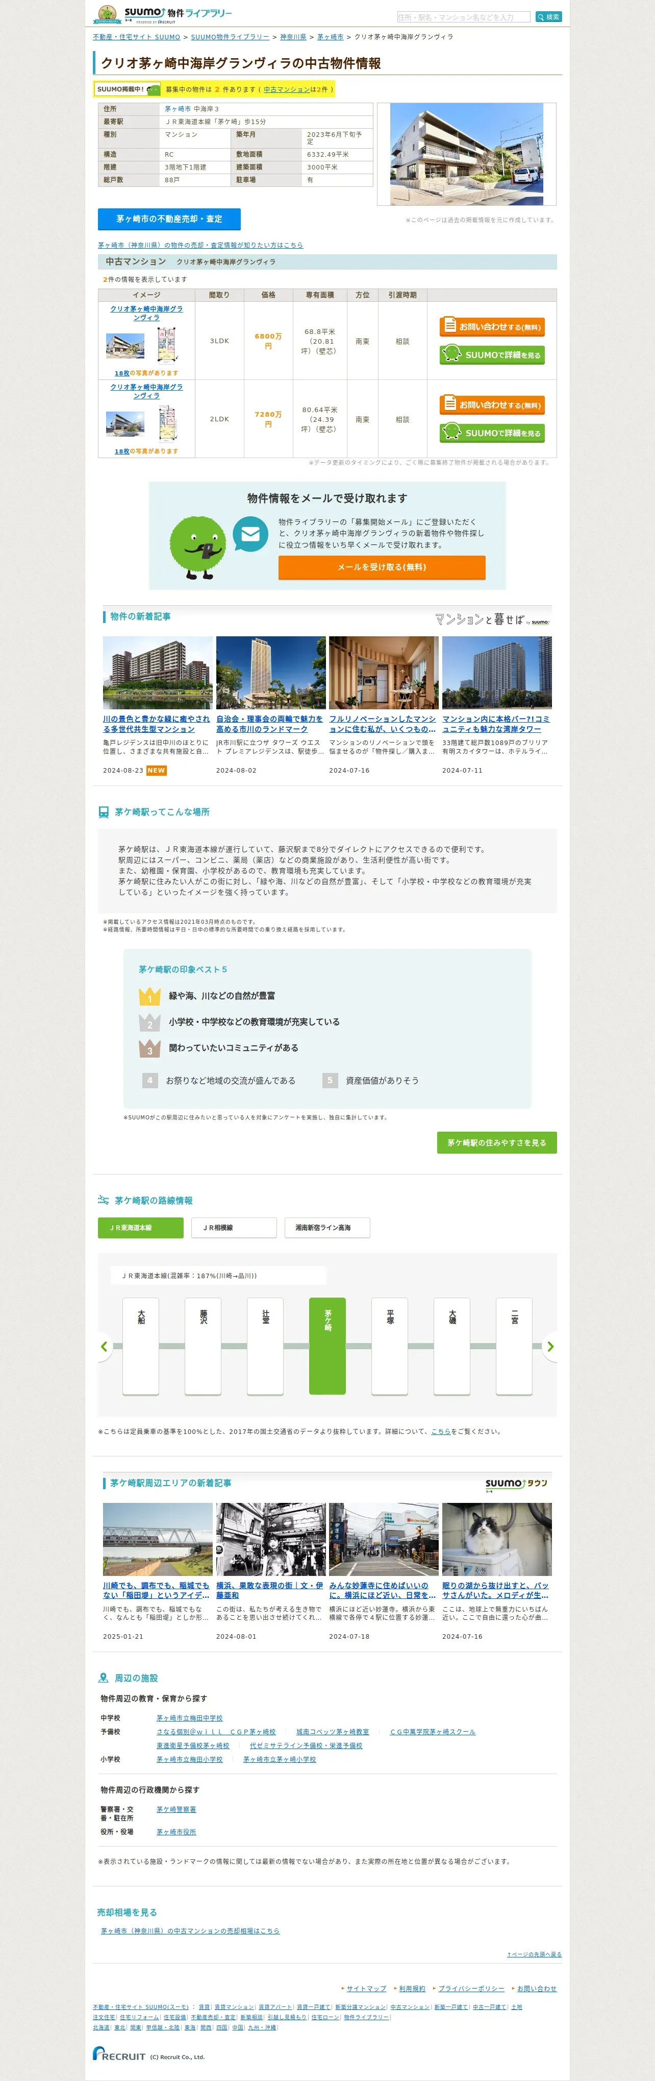The width and height of the screenshot is (655, 2081).
Task: Open 物件の売却・査定情報が知りたい方はこちら link
Action: point(201,245)
